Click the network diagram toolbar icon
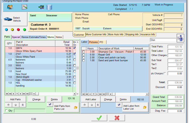This screenshot has width=189, height=123. tap(41, 7)
